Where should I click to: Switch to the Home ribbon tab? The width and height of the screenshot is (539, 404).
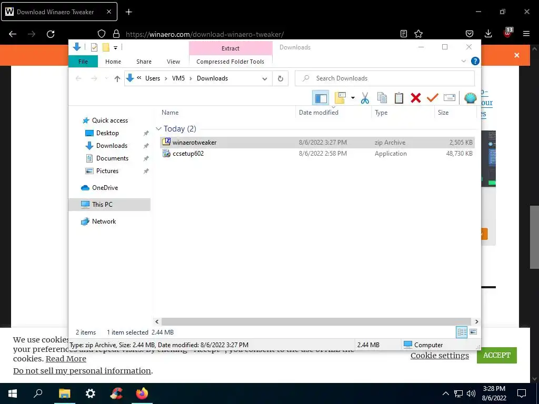click(x=113, y=62)
